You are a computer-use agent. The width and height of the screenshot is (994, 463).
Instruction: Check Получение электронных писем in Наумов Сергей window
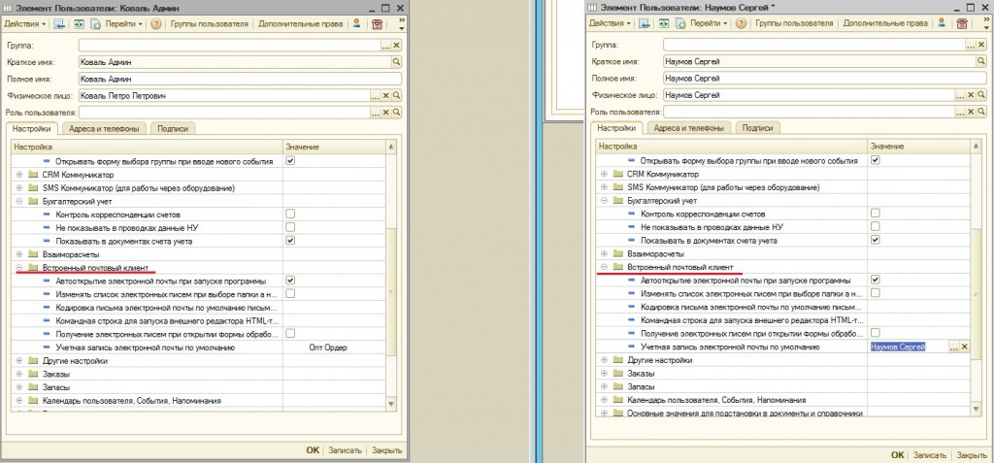point(875,333)
